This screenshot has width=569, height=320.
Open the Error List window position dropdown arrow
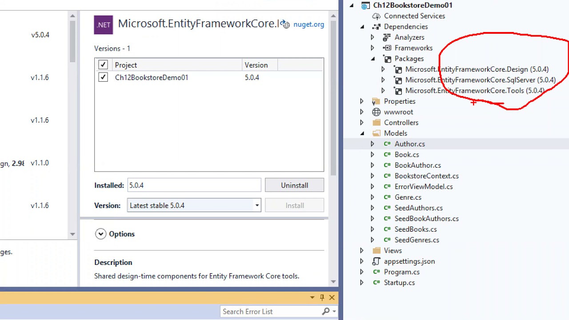pyautogui.click(x=313, y=297)
